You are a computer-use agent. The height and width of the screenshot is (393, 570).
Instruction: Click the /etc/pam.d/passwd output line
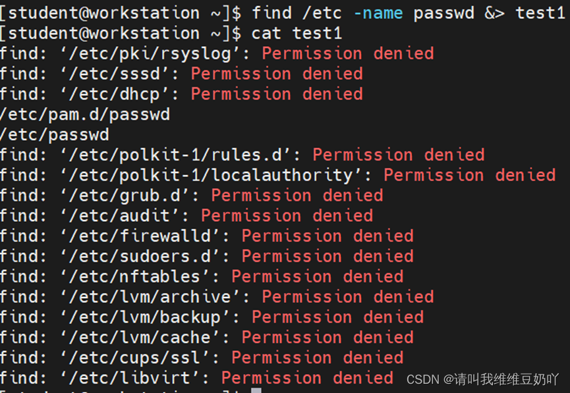pyautogui.click(x=85, y=115)
